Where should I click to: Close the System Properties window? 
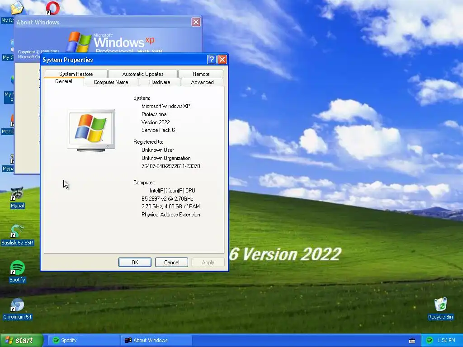(222, 60)
